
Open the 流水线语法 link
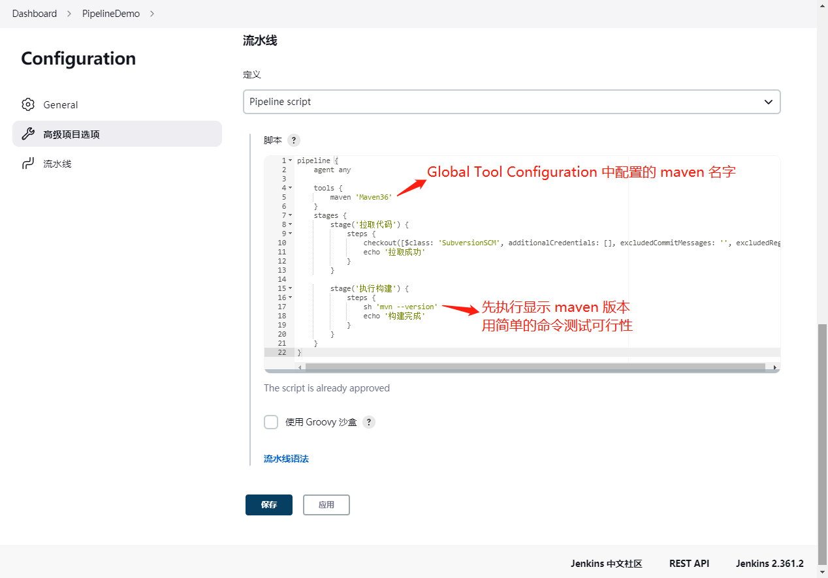286,459
